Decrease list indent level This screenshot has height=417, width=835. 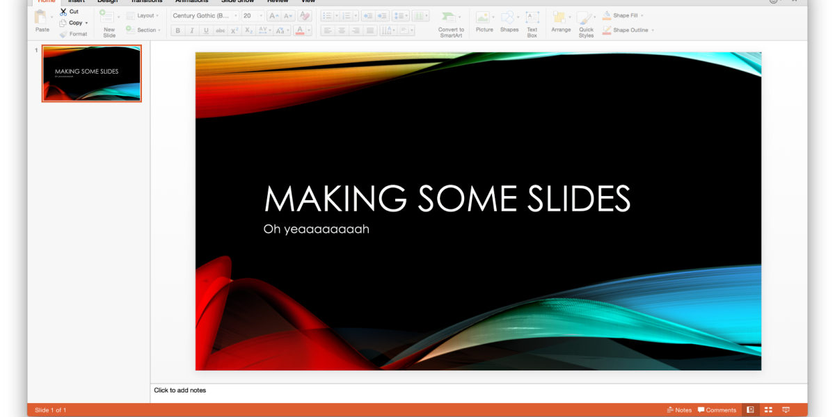(x=367, y=15)
